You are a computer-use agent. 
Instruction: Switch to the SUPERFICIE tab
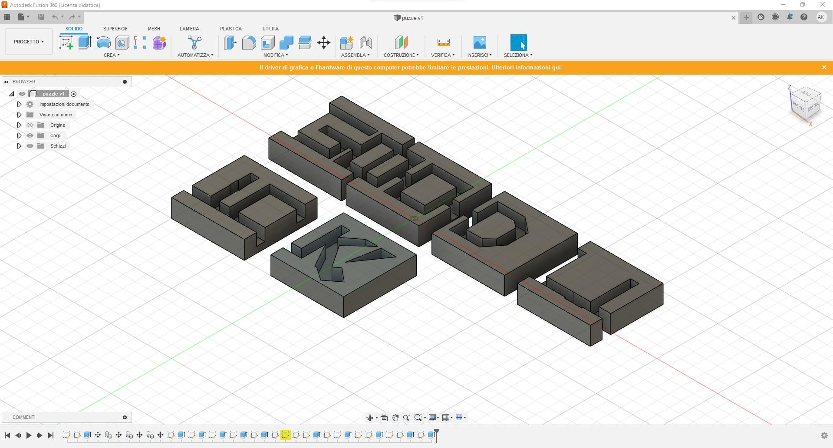[115, 29]
